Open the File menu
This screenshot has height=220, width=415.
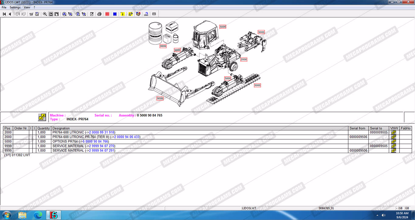pos(4,7)
